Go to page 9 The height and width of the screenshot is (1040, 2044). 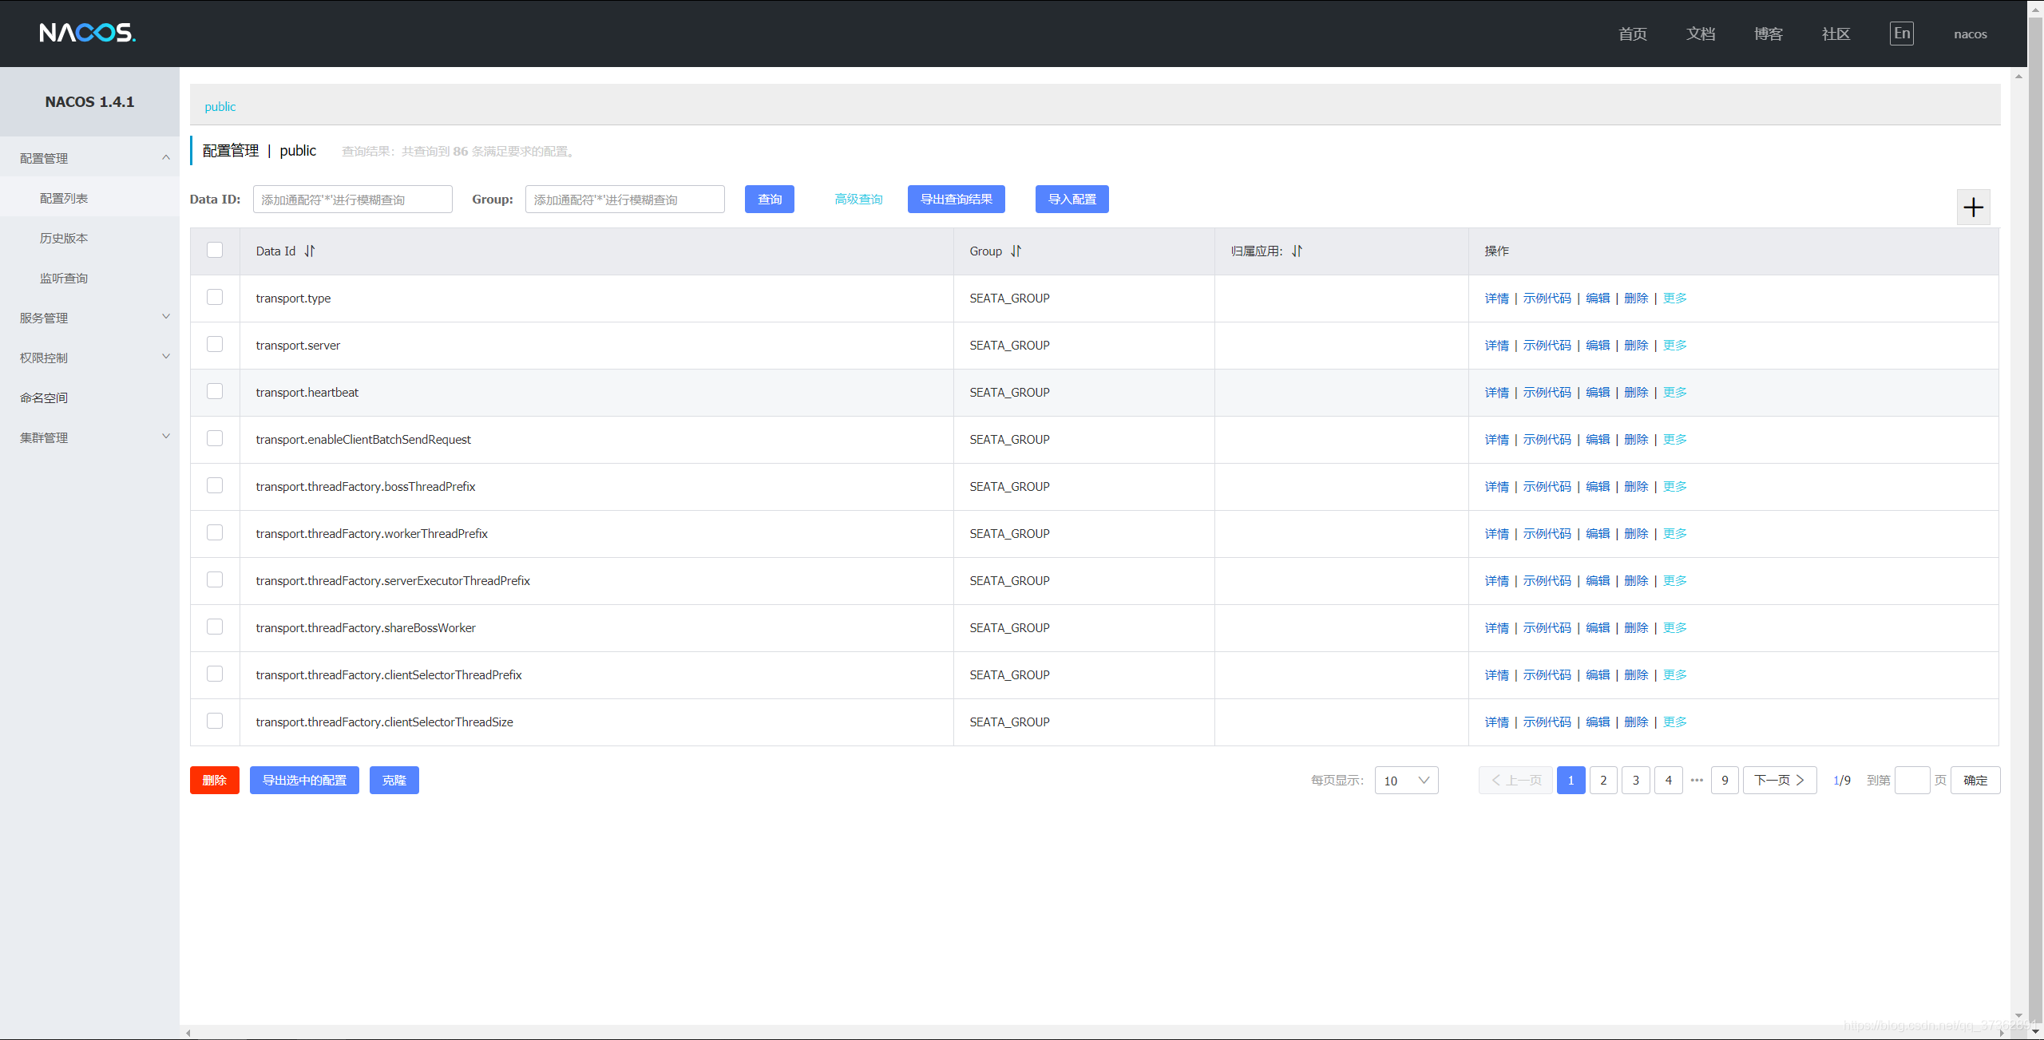click(1725, 781)
